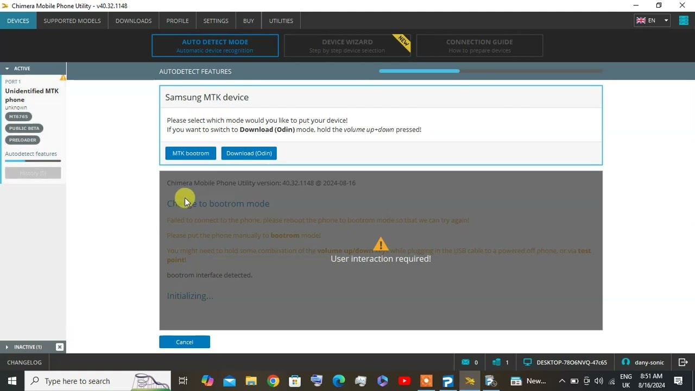Click the connected devices count icon
695x391 pixels.
[496, 362]
